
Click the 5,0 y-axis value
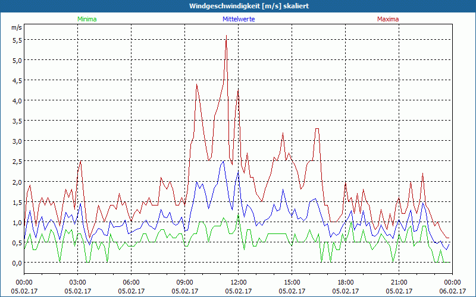click(x=17, y=61)
